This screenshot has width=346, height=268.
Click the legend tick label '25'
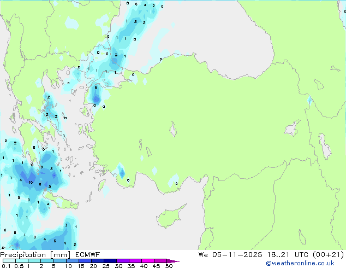point(106,266)
